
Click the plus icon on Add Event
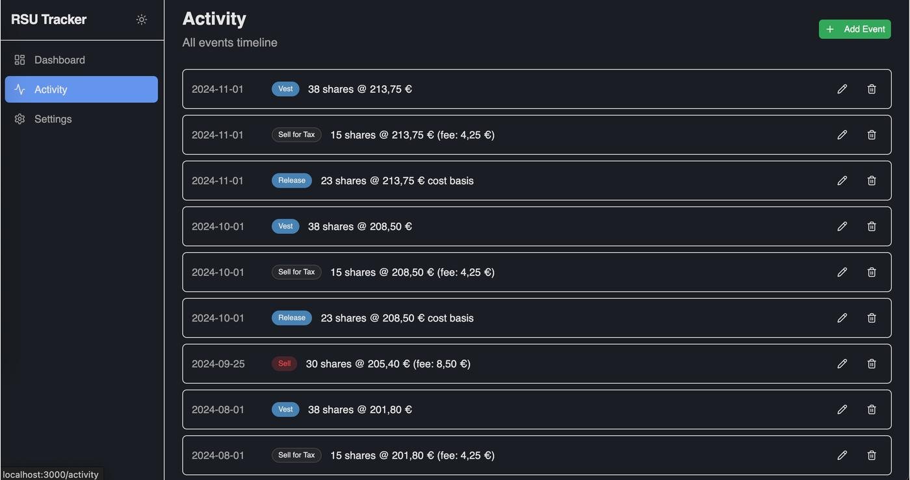[830, 29]
